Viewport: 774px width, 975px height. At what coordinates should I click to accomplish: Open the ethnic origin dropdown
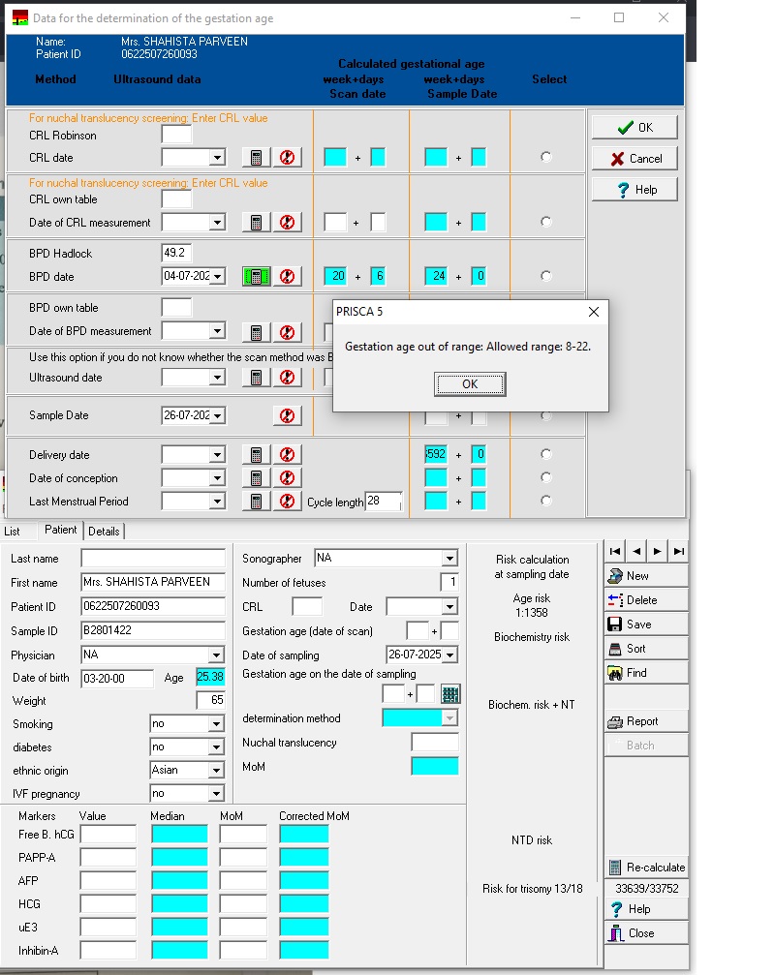[216, 771]
